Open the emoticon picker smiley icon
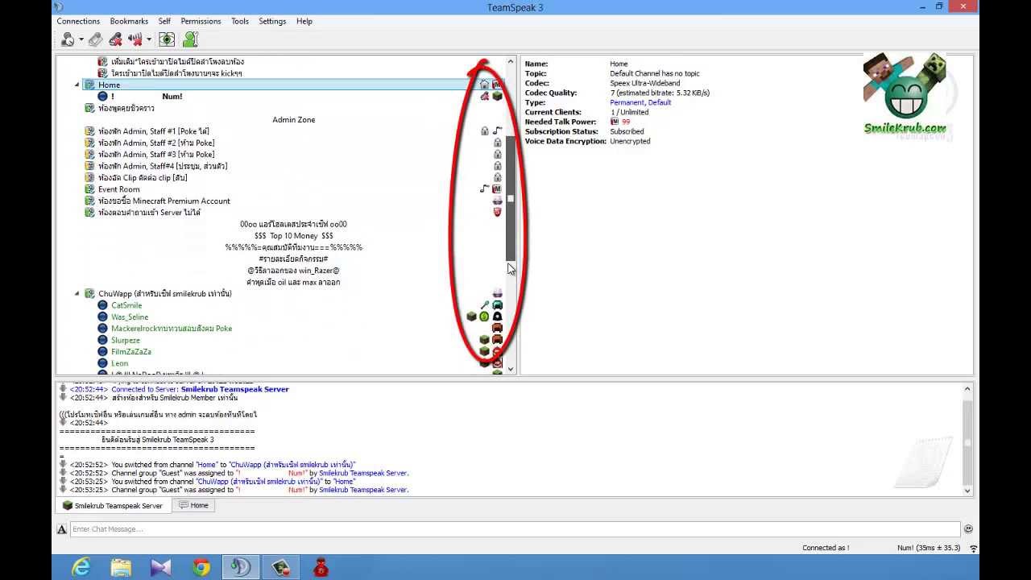Screen dimensions: 1031x580 point(968,529)
